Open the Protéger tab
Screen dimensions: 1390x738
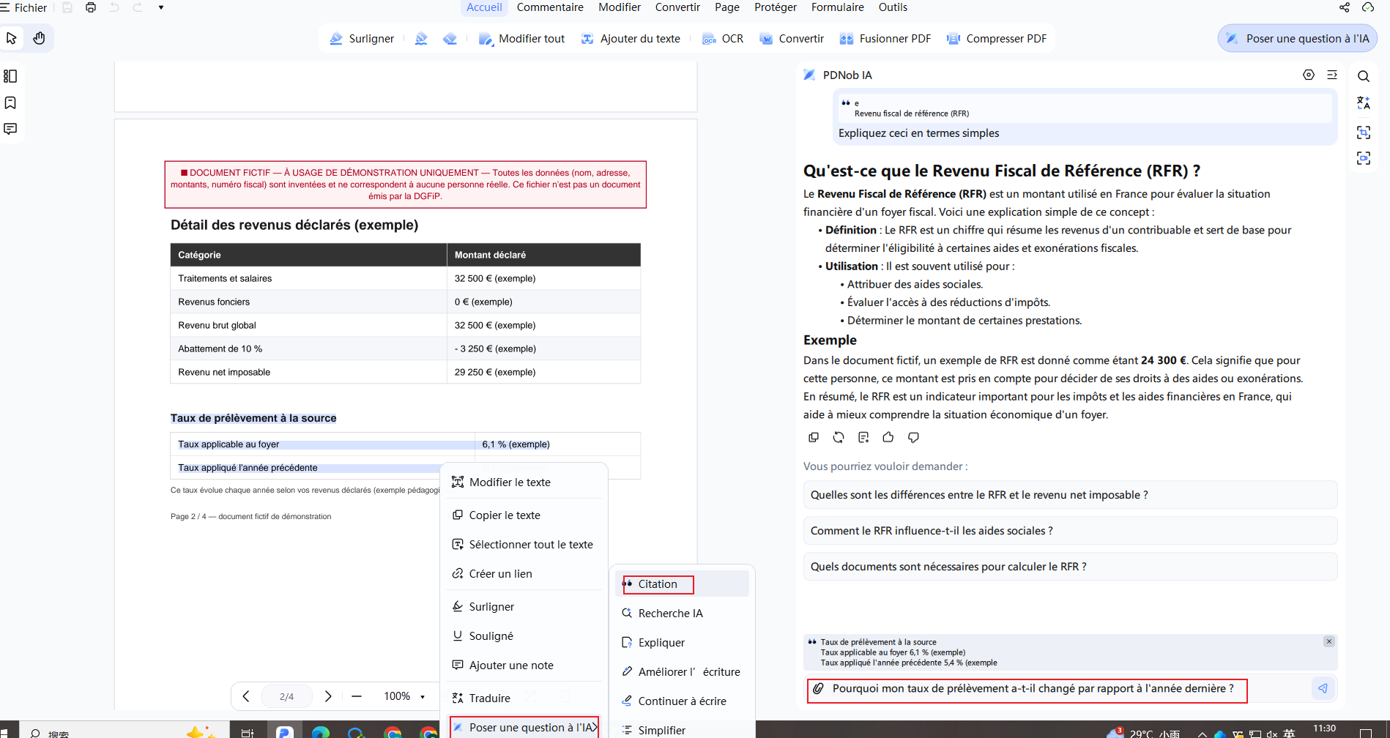(776, 7)
